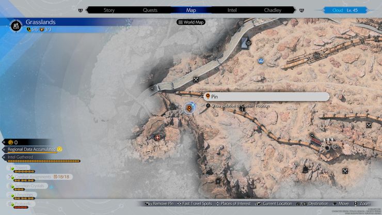Switch to the Story tab

[x=109, y=10]
